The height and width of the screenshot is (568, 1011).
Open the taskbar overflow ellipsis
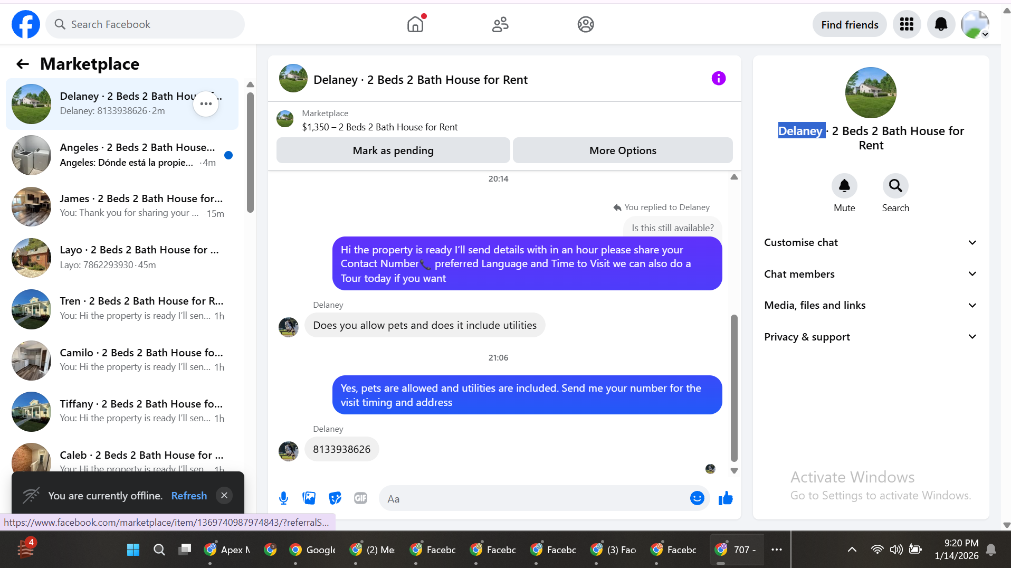click(776, 550)
